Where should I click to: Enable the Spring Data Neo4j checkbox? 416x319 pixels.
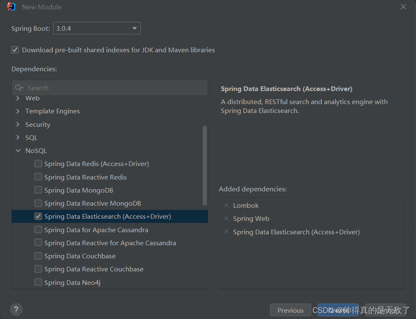pos(38,282)
